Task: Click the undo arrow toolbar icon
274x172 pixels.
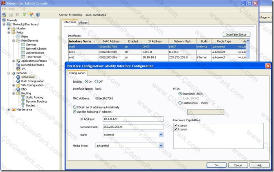Action: pos(17,15)
